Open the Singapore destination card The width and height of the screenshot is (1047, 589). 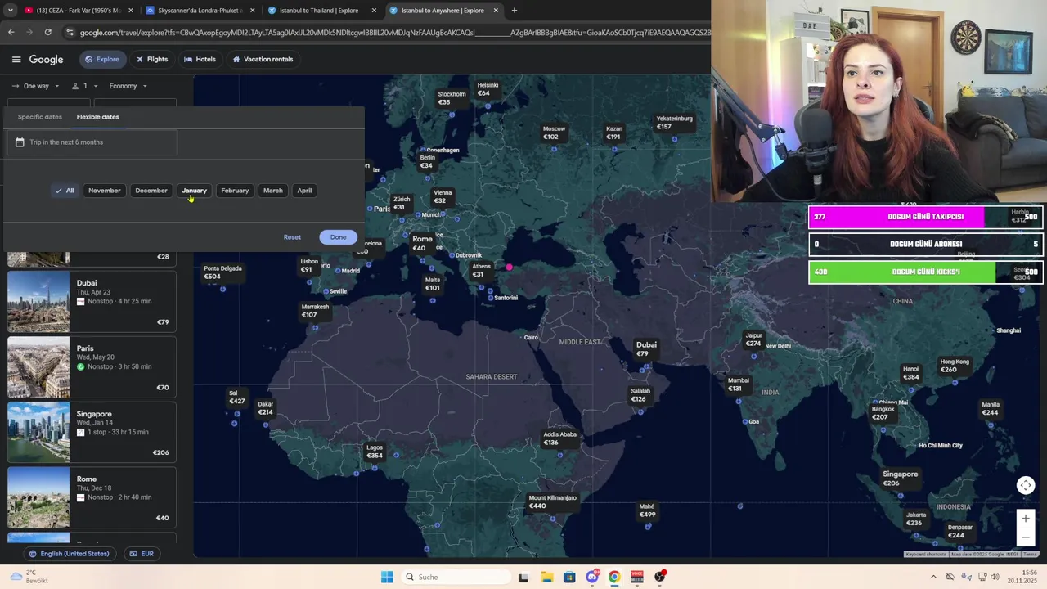tap(92, 432)
